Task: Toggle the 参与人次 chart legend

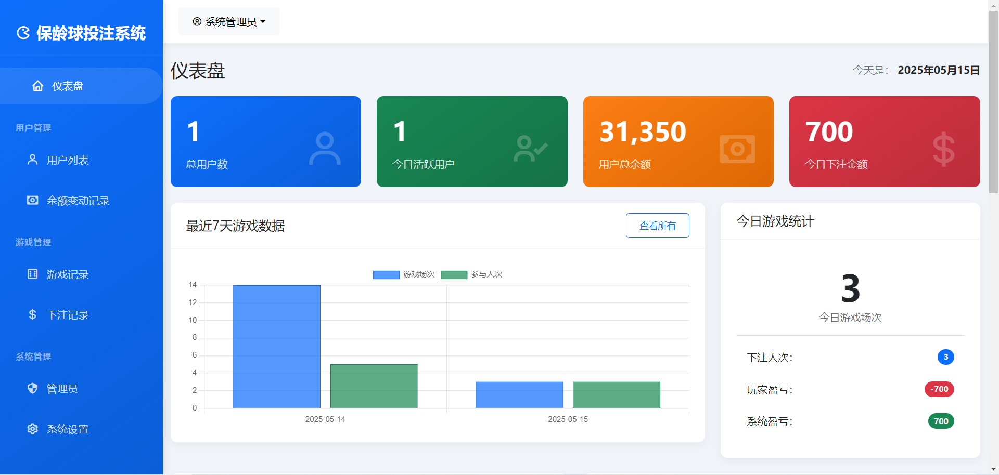Action: coord(471,274)
